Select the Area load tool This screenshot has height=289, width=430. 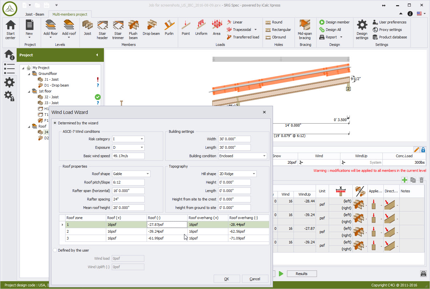point(217,28)
